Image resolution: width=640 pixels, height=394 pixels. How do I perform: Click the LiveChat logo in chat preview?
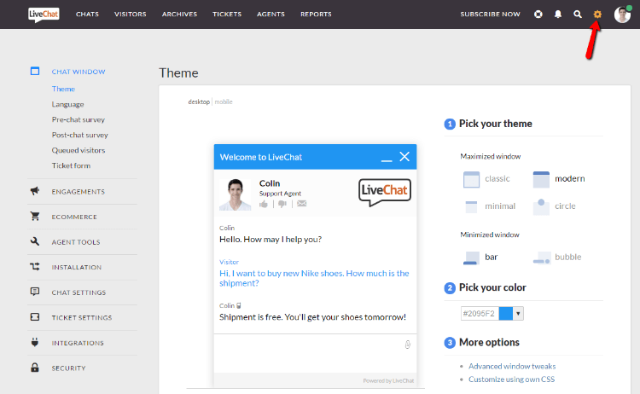coord(385,192)
